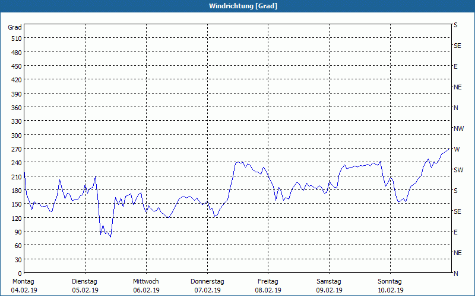Select the 240 value on the degree axis

pos(17,163)
